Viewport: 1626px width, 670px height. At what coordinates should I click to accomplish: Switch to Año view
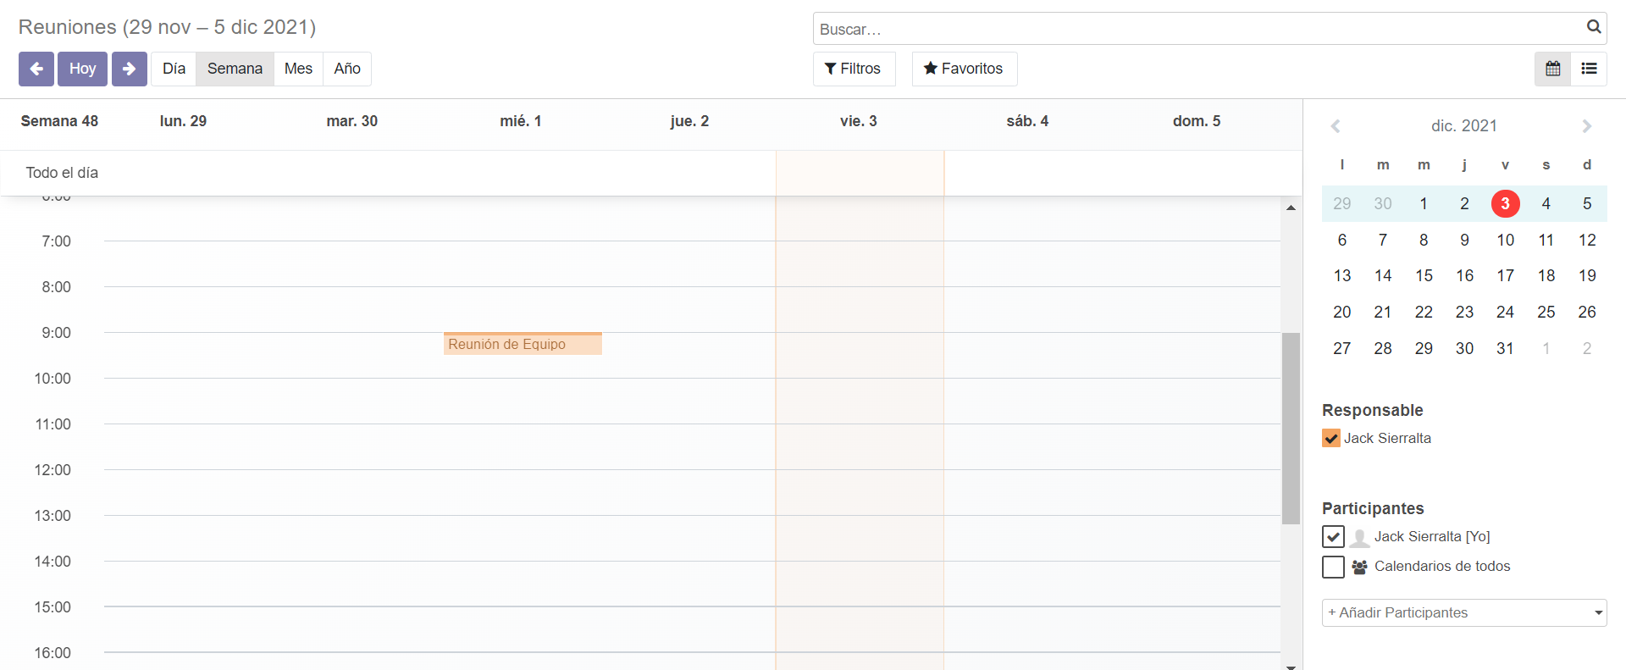(x=347, y=69)
